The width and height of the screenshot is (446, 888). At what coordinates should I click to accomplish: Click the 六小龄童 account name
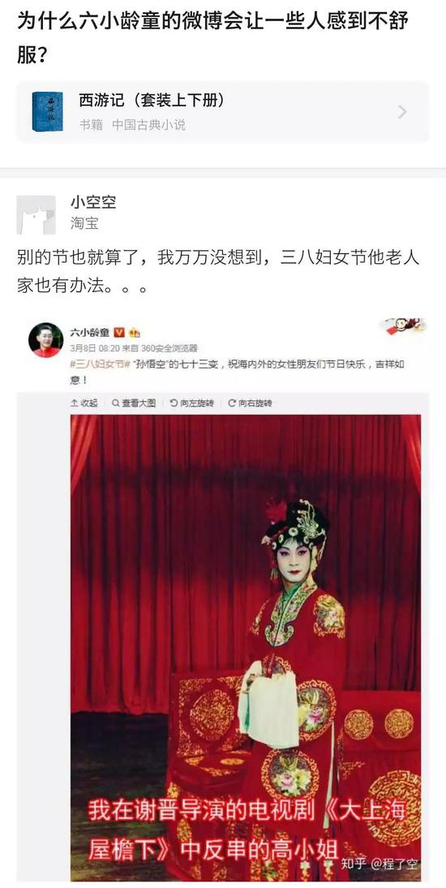click(x=89, y=333)
